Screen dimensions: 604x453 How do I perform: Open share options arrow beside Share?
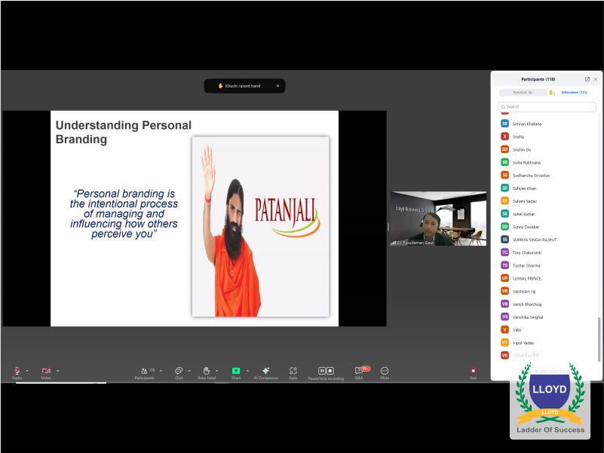pyautogui.click(x=247, y=371)
